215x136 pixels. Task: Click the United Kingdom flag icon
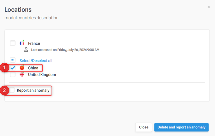coord(22,75)
